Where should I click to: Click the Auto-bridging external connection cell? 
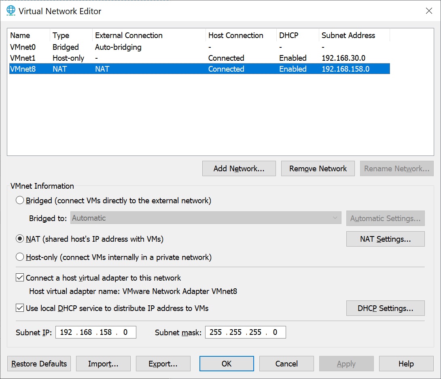pyautogui.click(x=118, y=47)
